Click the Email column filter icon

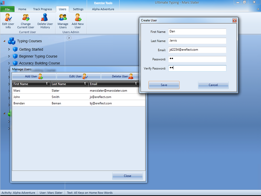(136, 84)
